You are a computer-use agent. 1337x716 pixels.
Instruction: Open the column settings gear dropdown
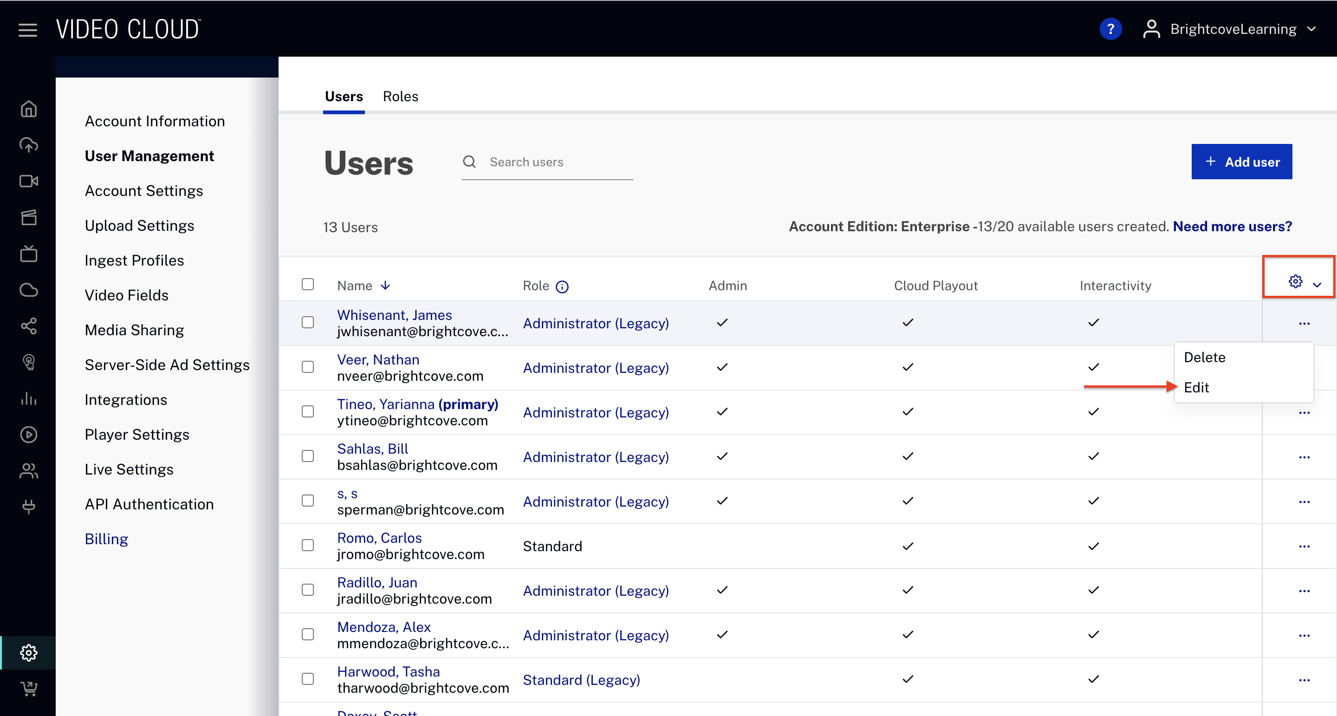tap(1302, 282)
